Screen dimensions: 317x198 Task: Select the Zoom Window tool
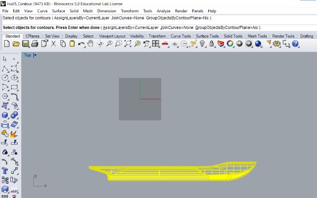click(118, 44)
